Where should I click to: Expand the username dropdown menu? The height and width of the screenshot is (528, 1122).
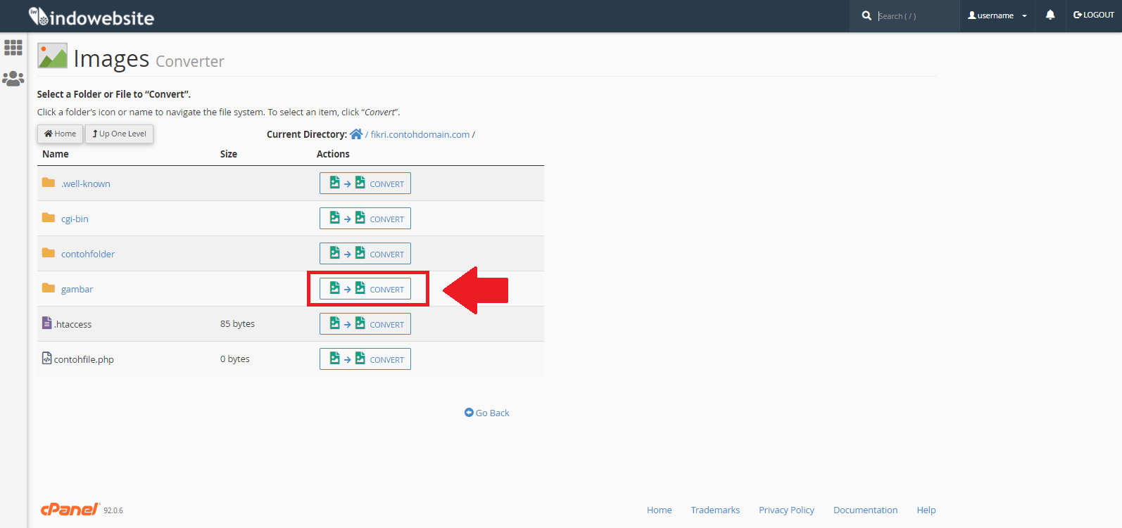[997, 15]
